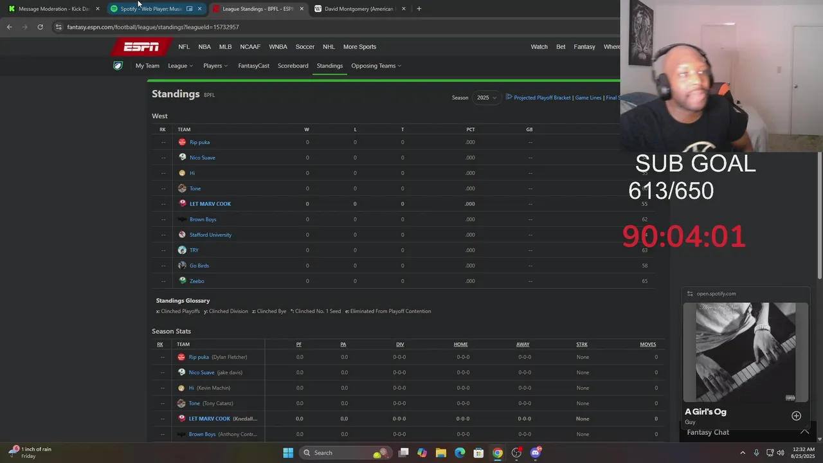Click the Go Birds team logo
The image size is (823, 463).
[182, 266]
